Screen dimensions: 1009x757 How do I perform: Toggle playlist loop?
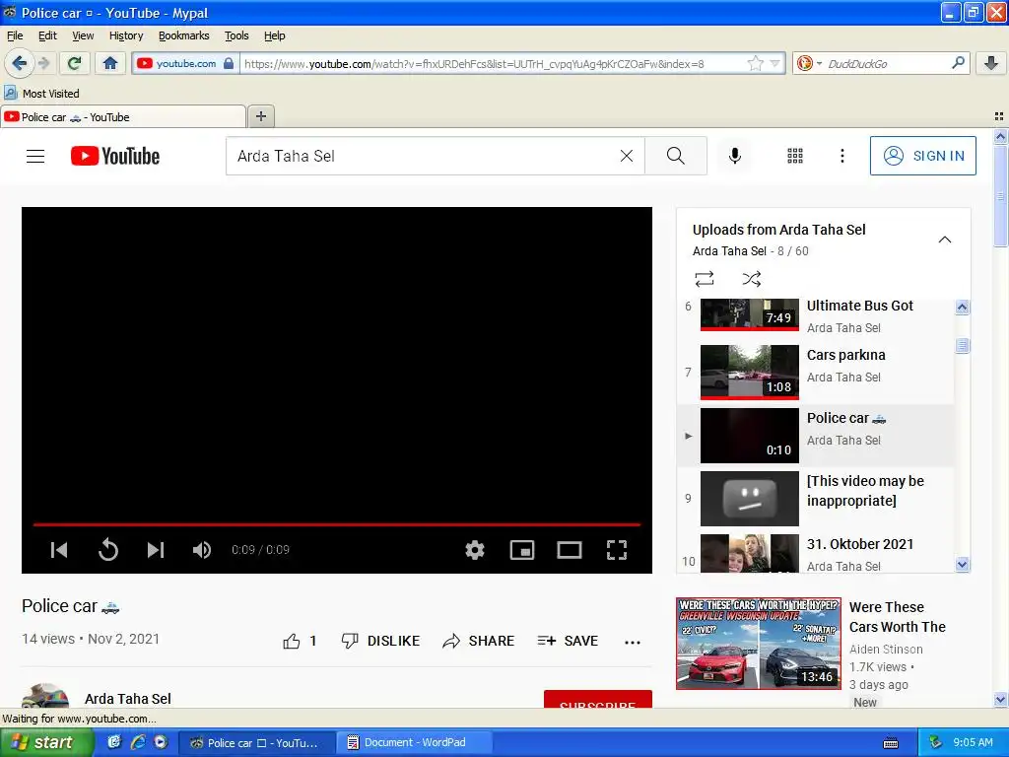click(705, 279)
